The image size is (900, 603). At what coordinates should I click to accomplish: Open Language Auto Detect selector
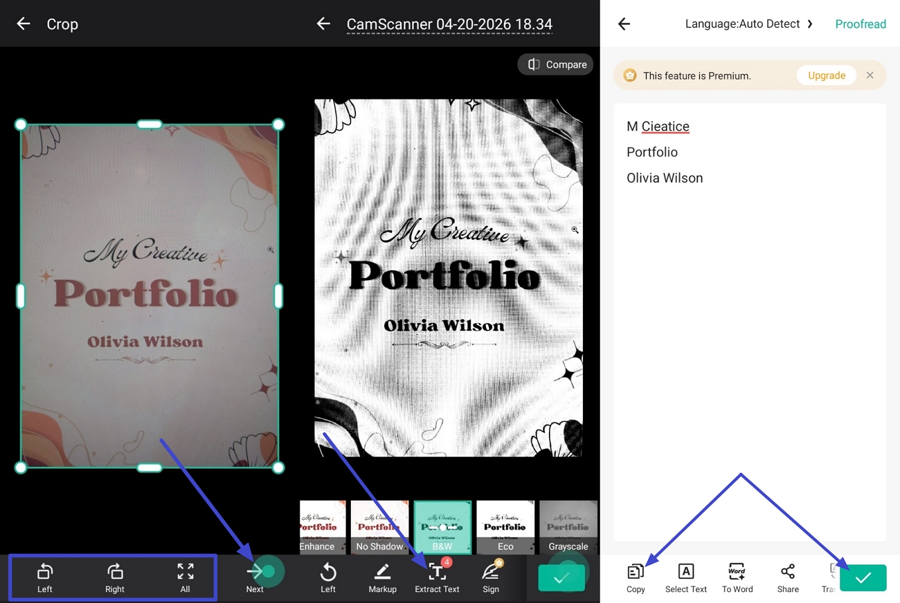point(749,24)
